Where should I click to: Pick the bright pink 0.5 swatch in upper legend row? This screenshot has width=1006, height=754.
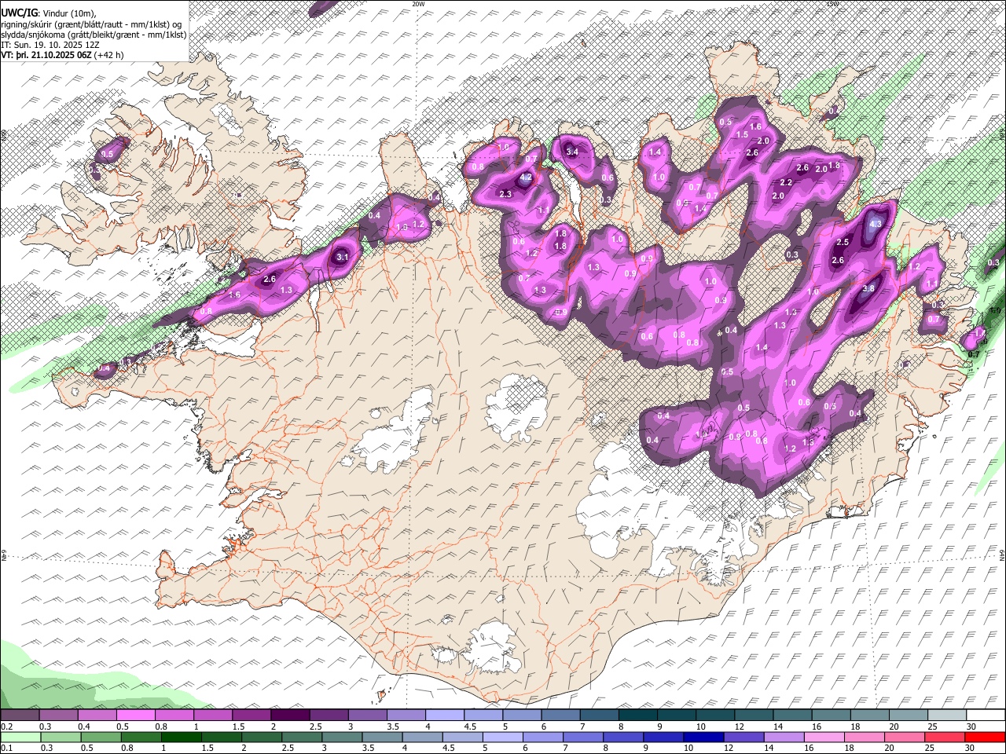click(136, 716)
